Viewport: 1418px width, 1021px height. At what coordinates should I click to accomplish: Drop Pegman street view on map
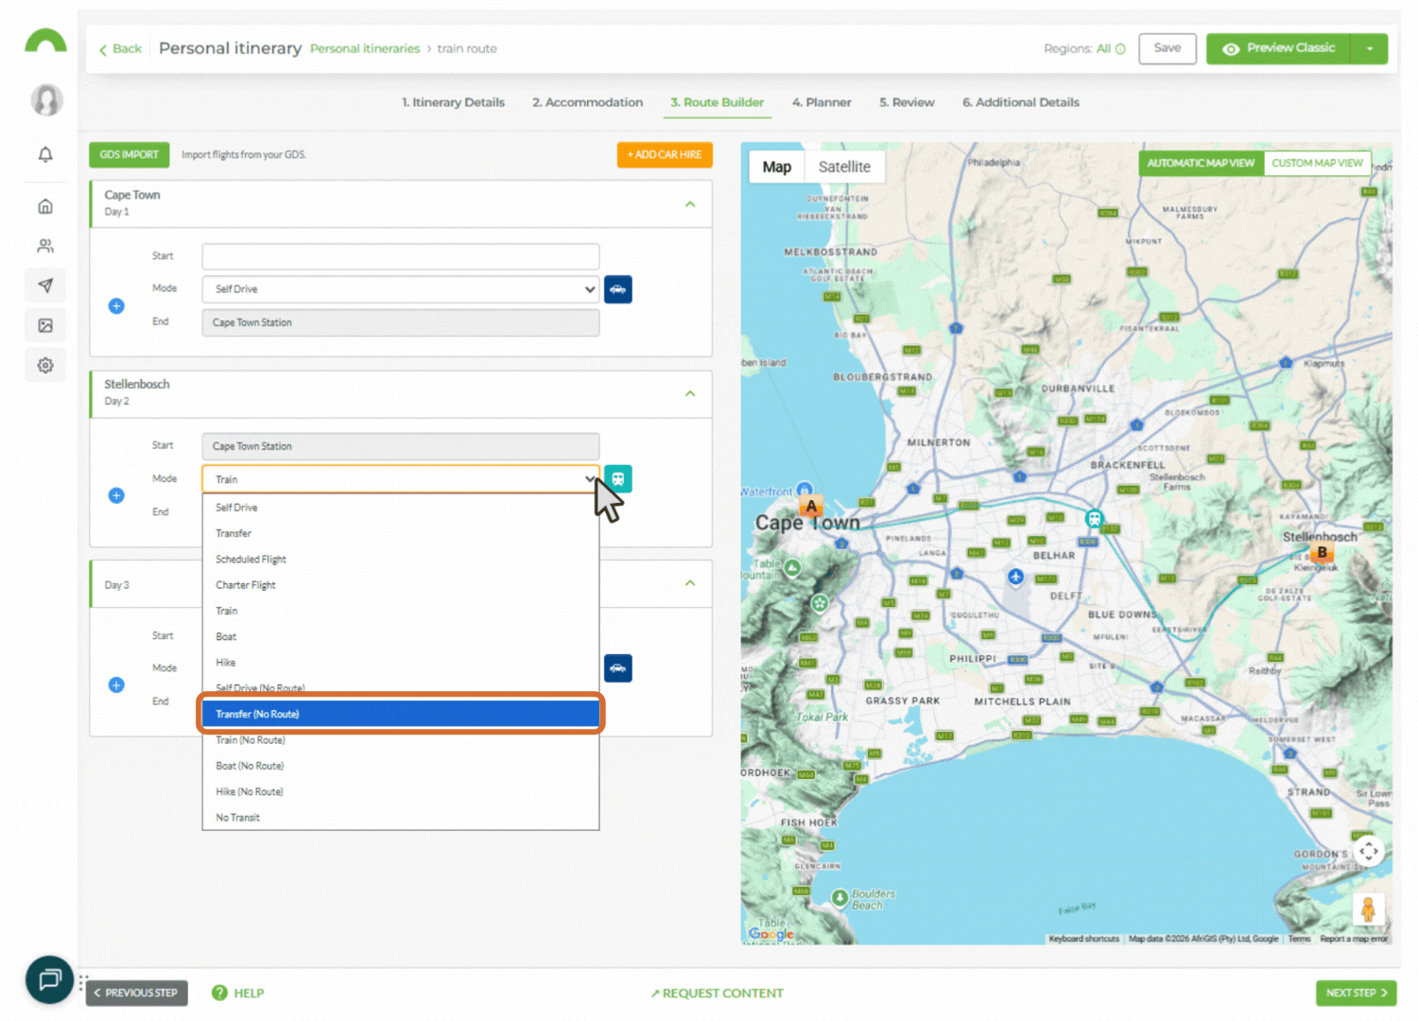pos(1368,909)
